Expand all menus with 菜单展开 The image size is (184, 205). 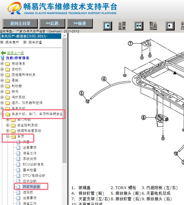[x=12, y=42]
